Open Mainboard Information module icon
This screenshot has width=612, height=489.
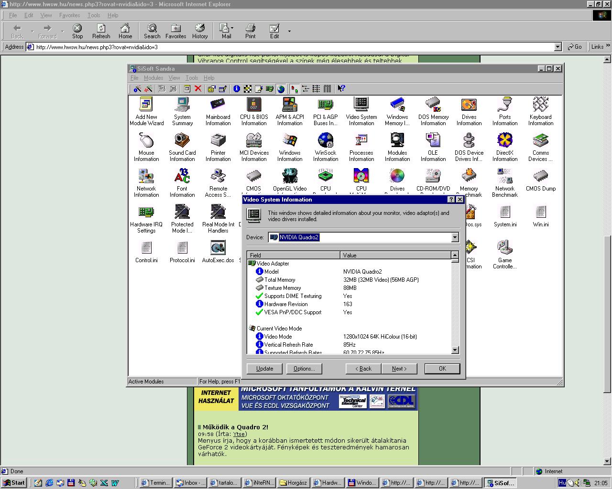[218, 111]
